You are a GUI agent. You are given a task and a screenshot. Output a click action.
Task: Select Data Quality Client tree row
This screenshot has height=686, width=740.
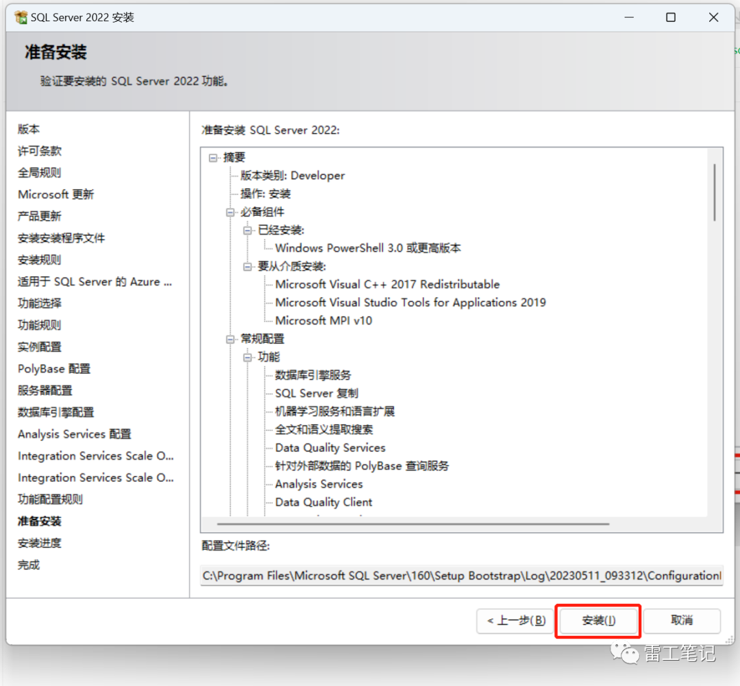pos(323,502)
